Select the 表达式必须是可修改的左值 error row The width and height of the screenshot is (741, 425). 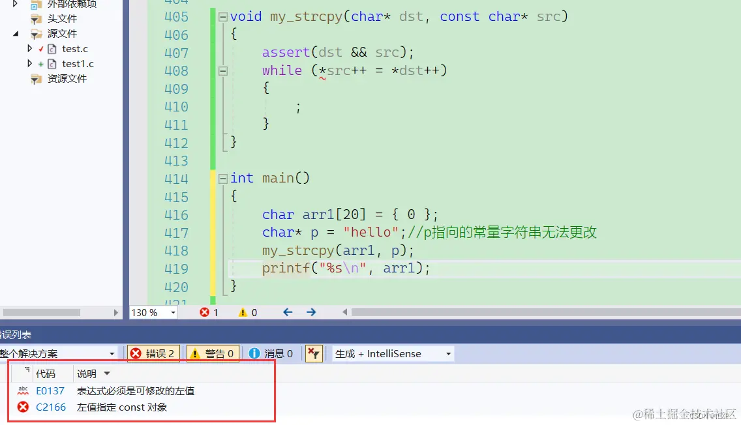pyautogui.click(x=136, y=391)
